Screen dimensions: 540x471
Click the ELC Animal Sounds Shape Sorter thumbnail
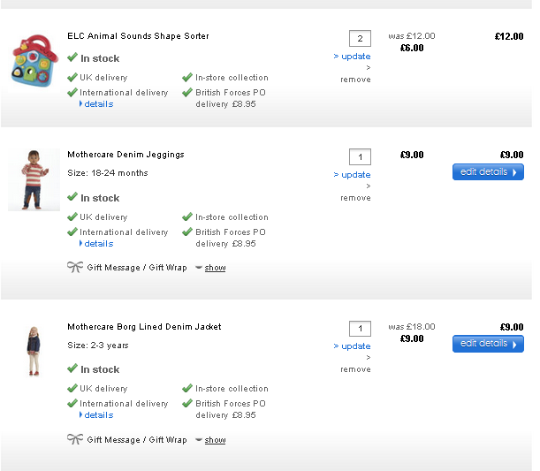click(33, 59)
